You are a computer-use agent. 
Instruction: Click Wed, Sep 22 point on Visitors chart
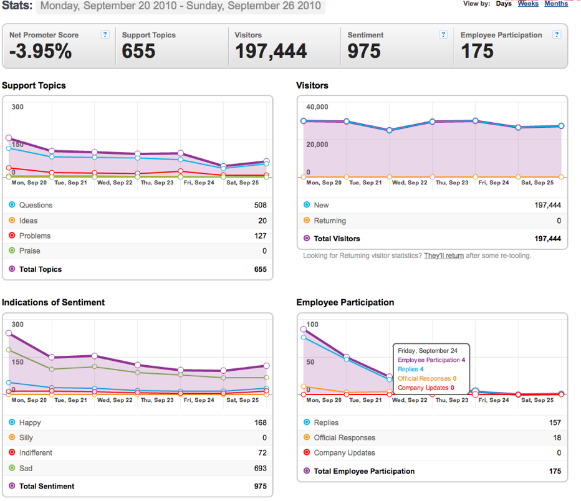pos(389,130)
